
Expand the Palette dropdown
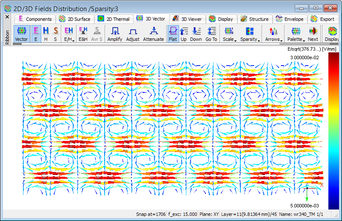pos(296,34)
